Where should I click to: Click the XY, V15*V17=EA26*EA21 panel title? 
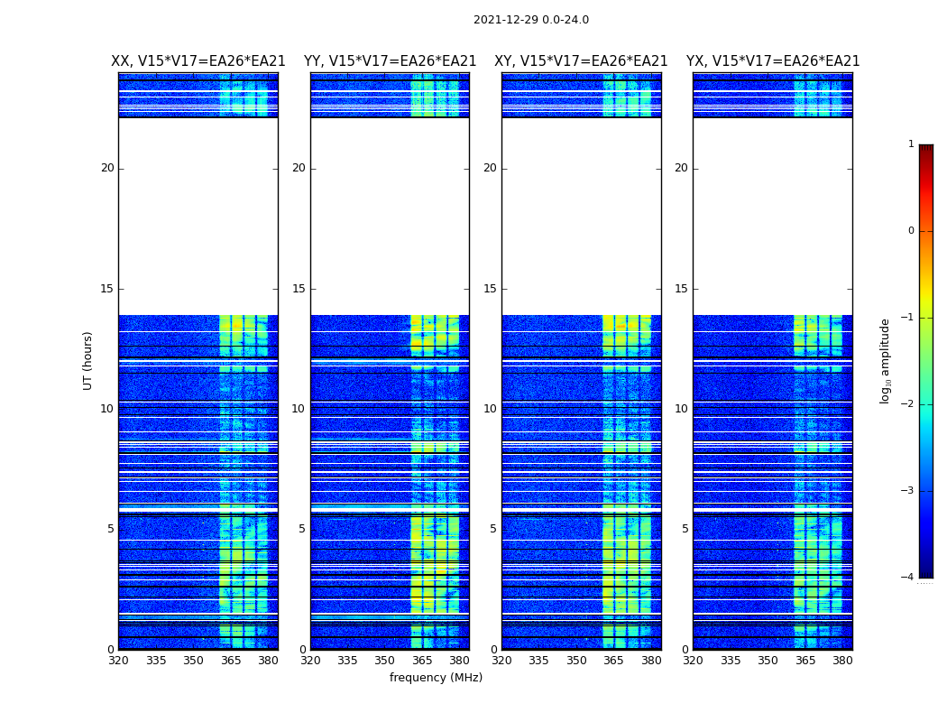581,61
